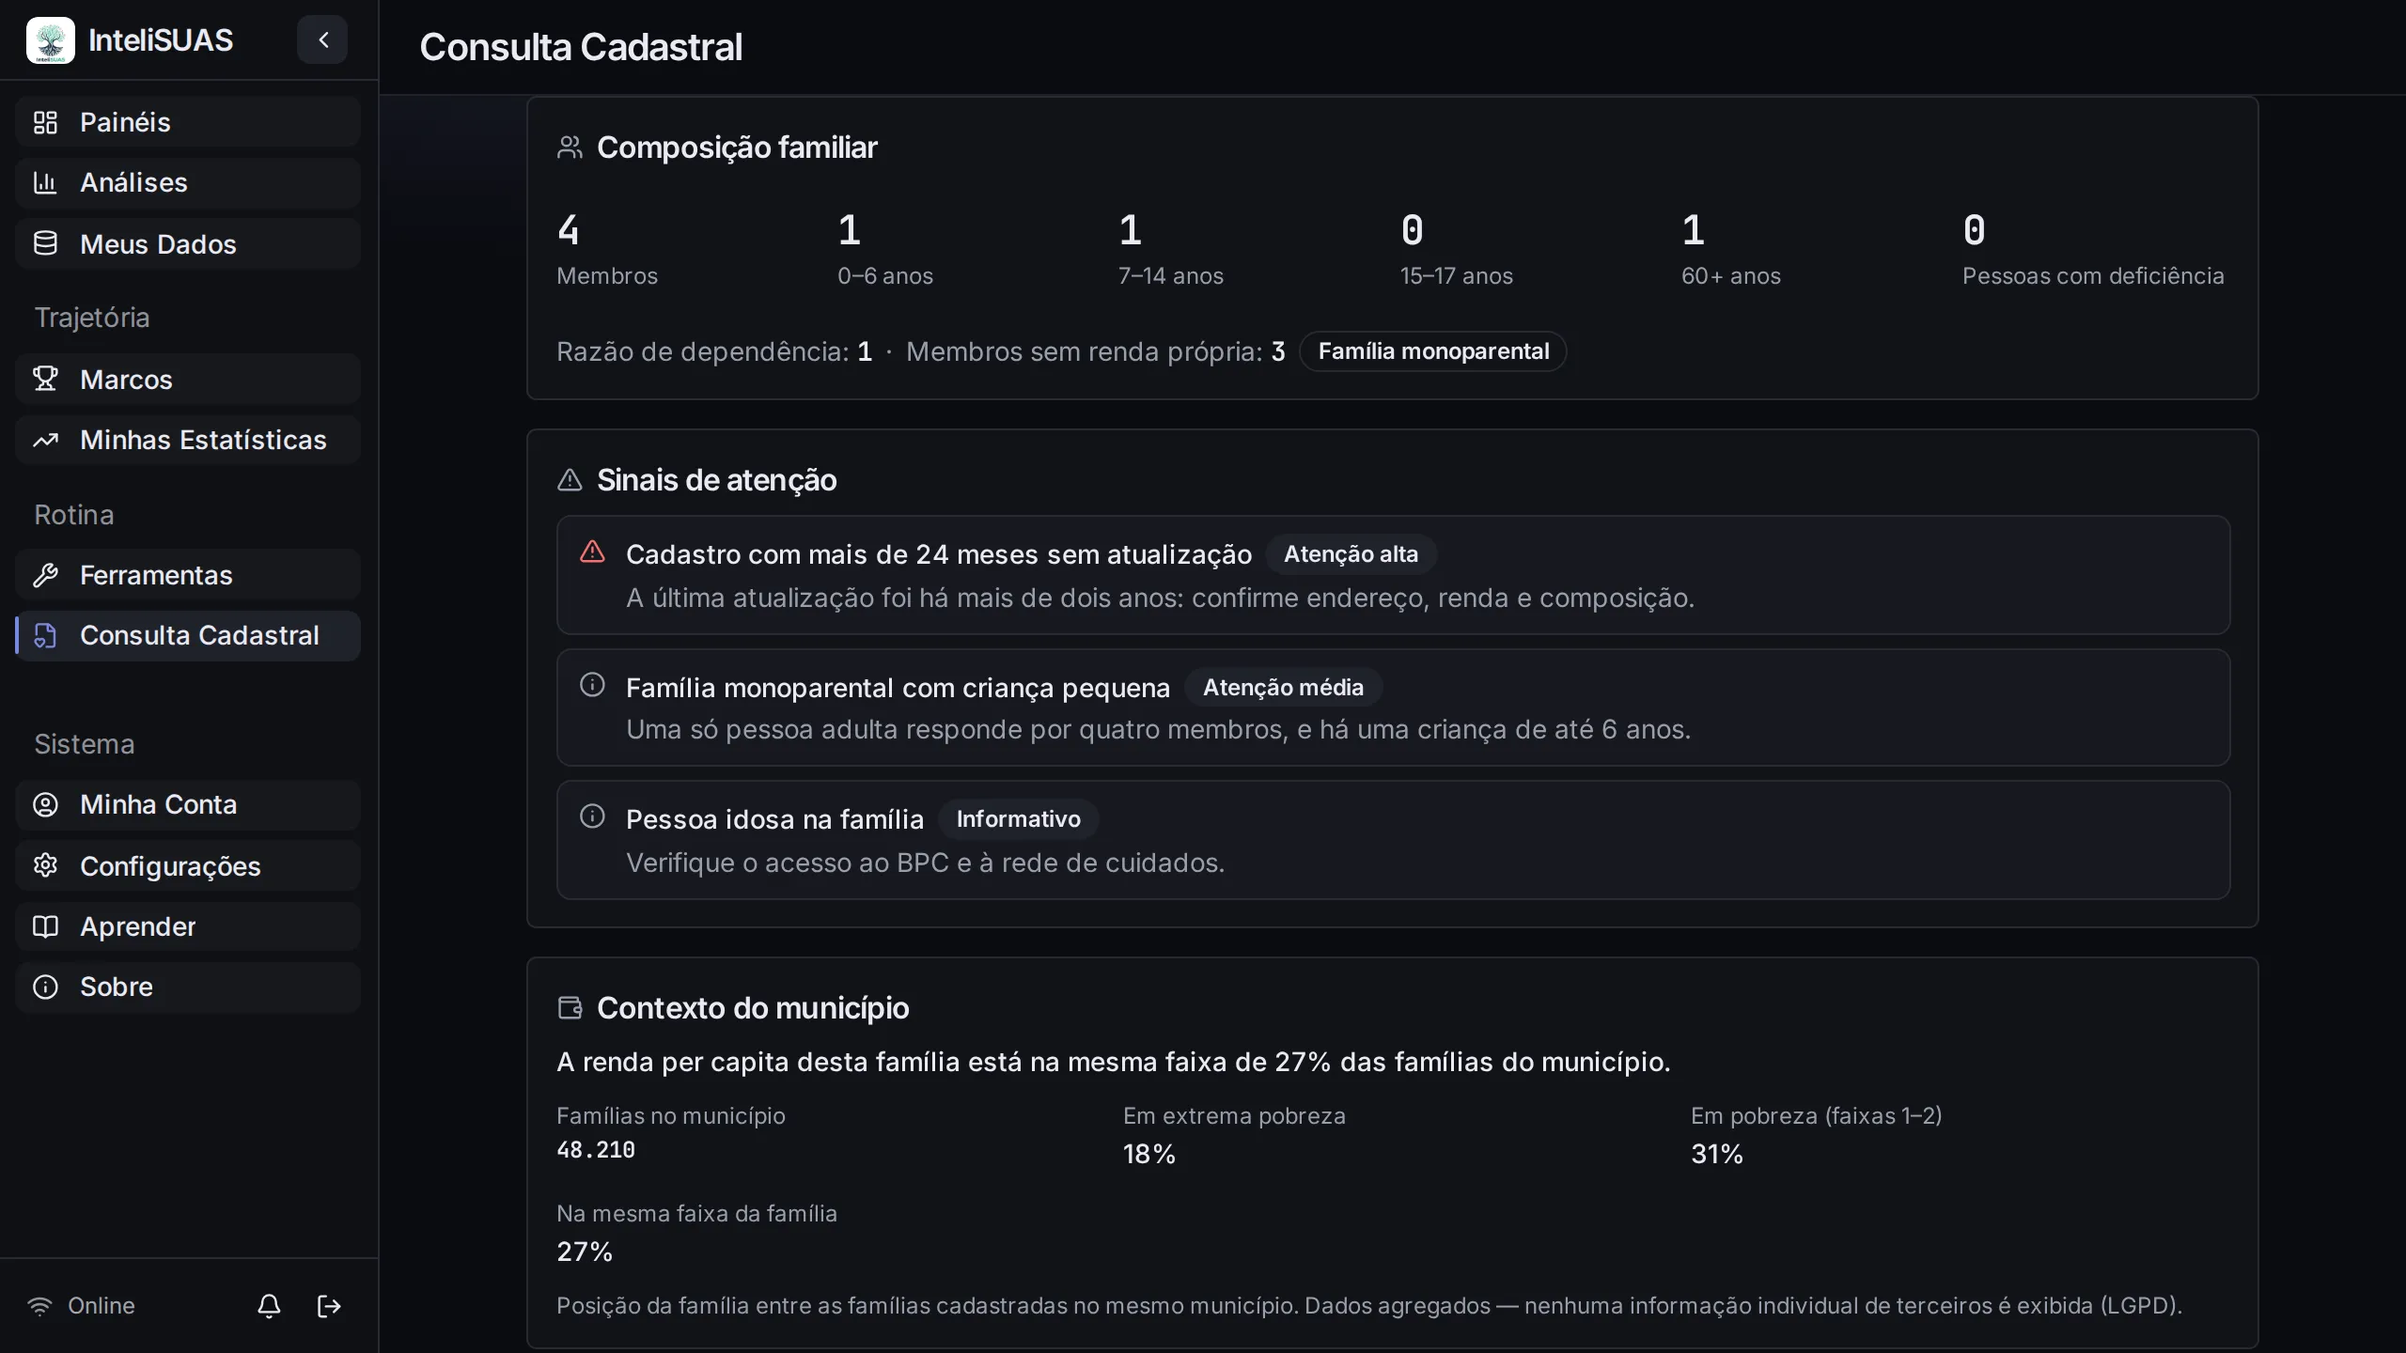Screen dimensions: 2406x1353
Task: Open notifications with the bell icon
Action: pos(269,1306)
